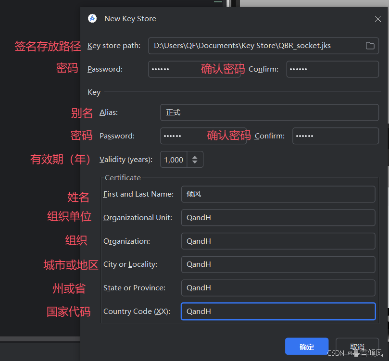
Task: Increase validity years with up arrow
Action: click(195, 157)
